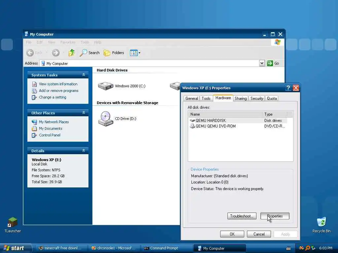338x253 pixels.
Task: Go to My Network Places
Action: pos(54,122)
